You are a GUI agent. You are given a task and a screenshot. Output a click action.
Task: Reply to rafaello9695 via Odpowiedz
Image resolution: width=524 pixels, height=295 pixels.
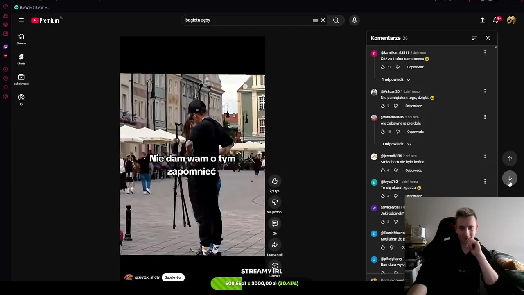pyautogui.click(x=415, y=132)
